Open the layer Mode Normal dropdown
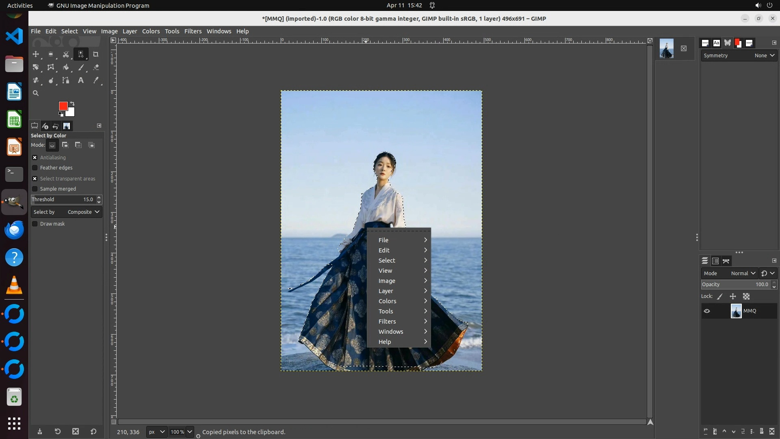 click(x=743, y=274)
